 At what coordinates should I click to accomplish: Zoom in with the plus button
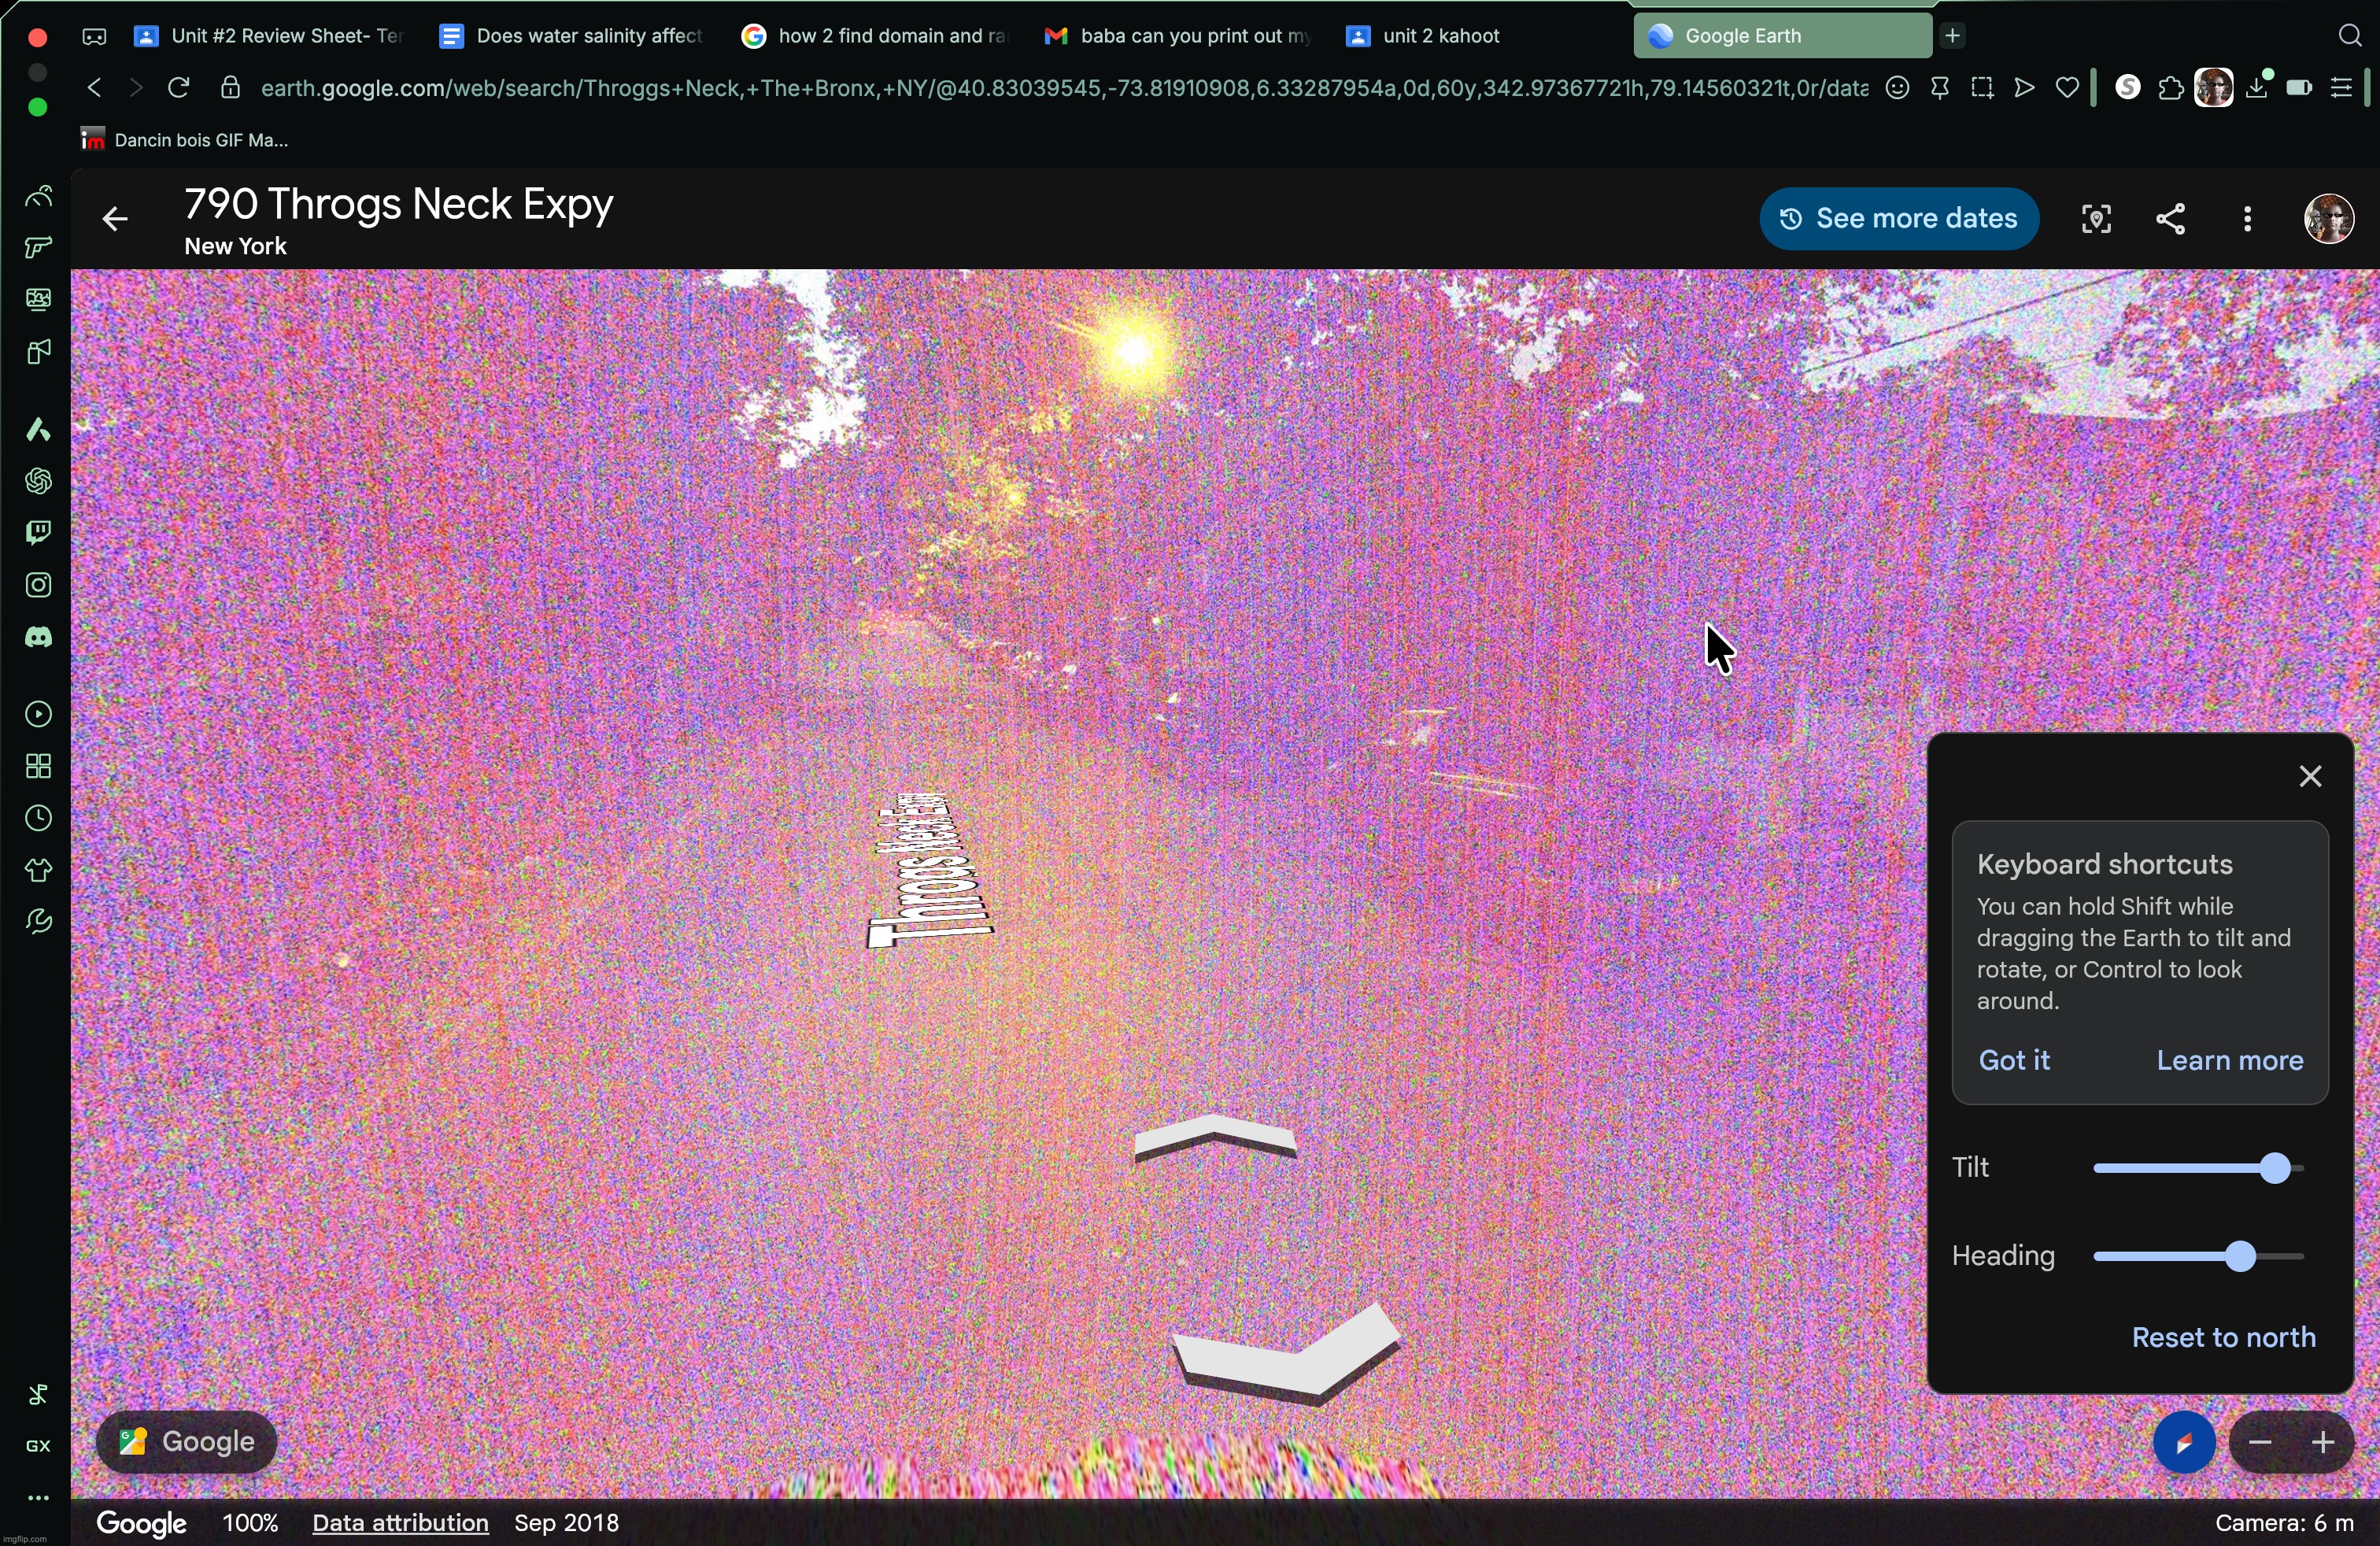[2323, 1442]
